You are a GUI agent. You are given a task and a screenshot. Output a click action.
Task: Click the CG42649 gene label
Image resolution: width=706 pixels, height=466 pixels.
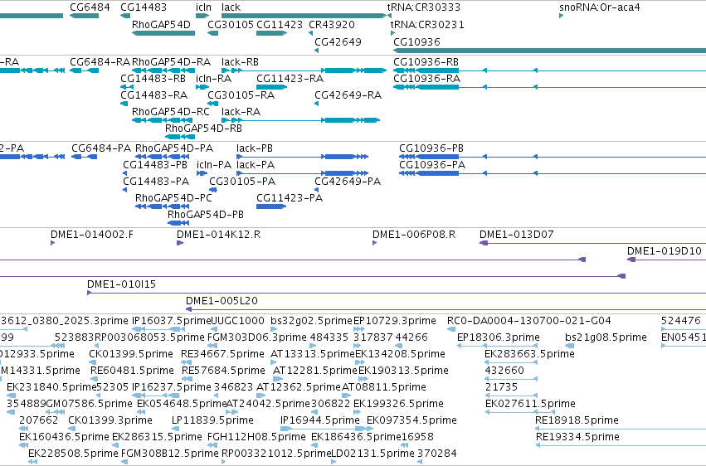coord(338,41)
